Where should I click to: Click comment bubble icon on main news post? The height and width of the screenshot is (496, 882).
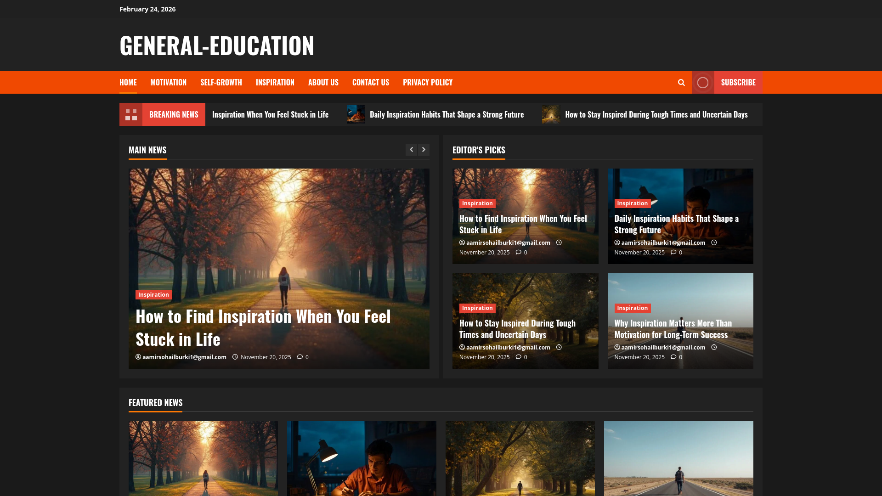point(300,357)
